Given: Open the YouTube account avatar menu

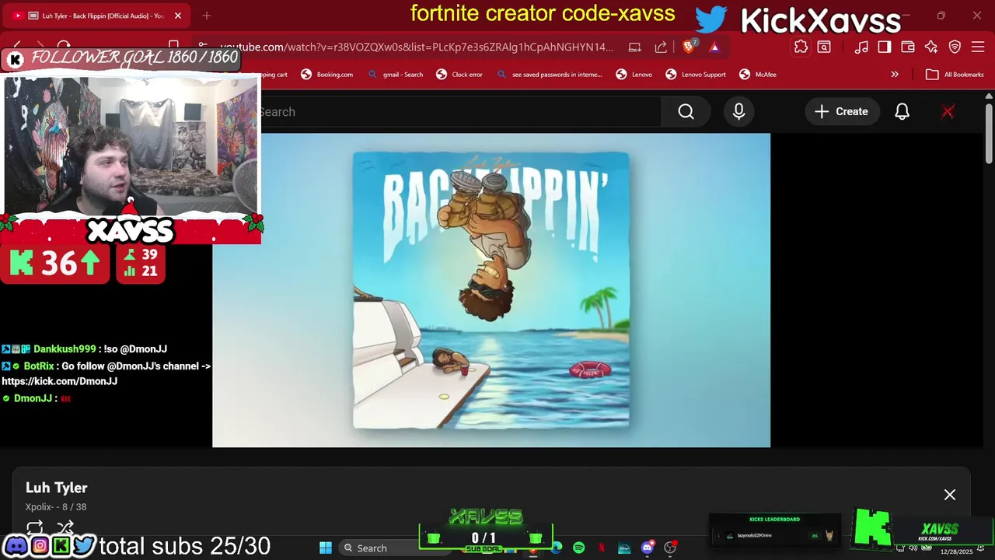Looking at the screenshot, I should (x=948, y=112).
